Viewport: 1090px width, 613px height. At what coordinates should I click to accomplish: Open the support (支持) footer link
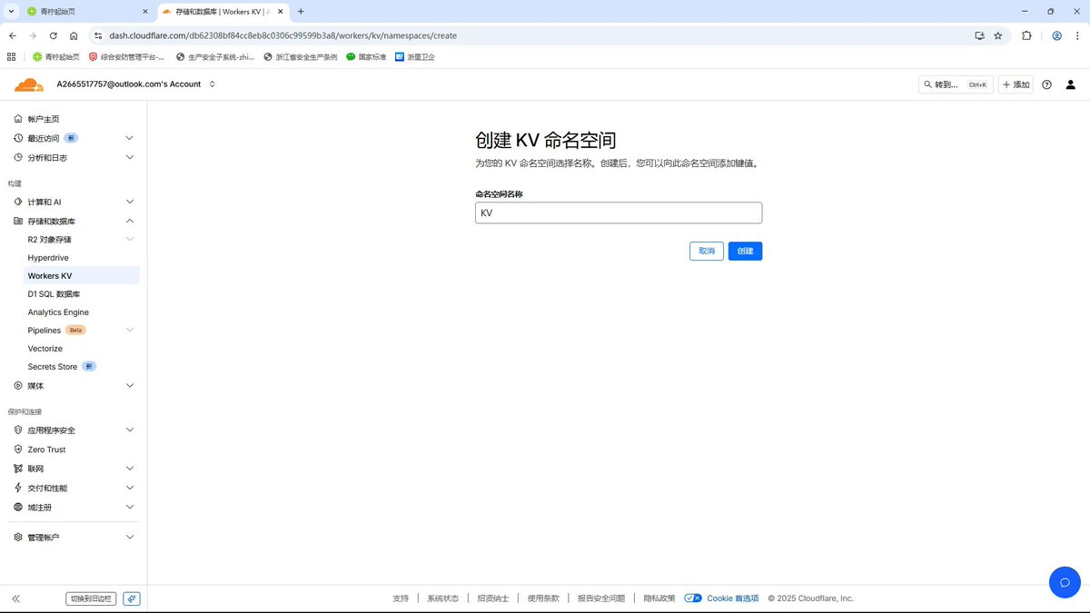pyautogui.click(x=401, y=598)
